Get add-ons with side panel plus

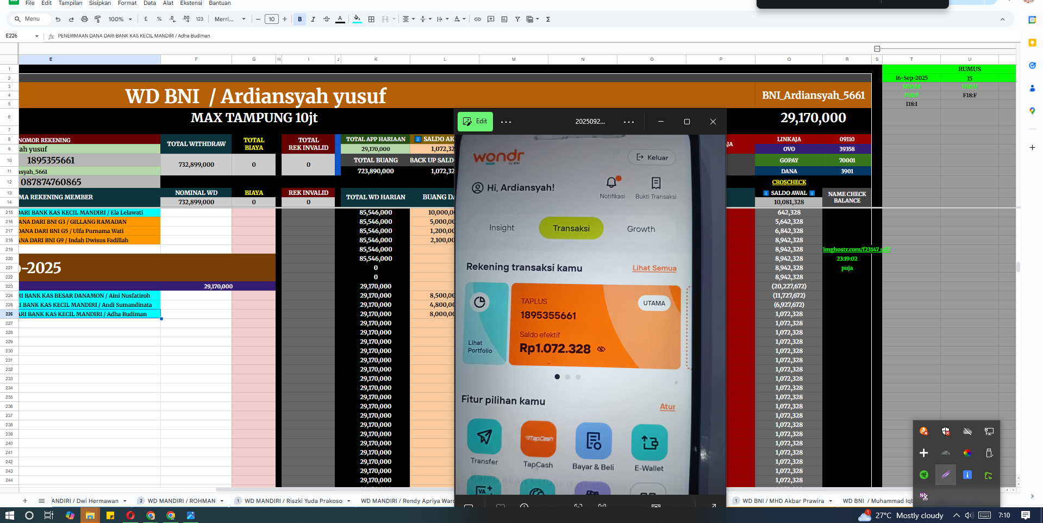[1032, 147]
